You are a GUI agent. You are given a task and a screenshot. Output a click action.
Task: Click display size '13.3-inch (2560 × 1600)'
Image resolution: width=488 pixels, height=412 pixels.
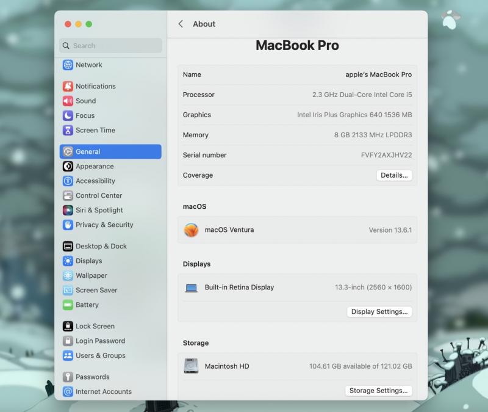tap(373, 287)
